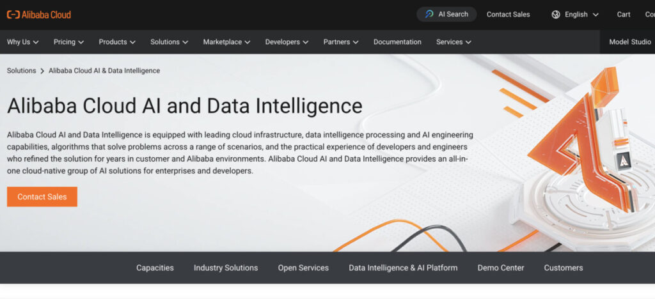The height and width of the screenshot is (299, 655).
Task: Open the Documentation page
Action: pyautogui.click(x=397, y=42)
